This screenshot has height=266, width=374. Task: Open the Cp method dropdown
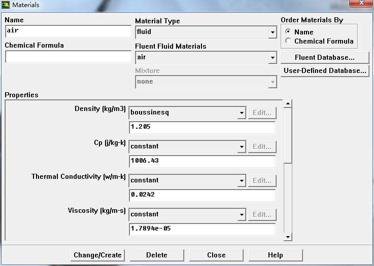tap(187, 147)
